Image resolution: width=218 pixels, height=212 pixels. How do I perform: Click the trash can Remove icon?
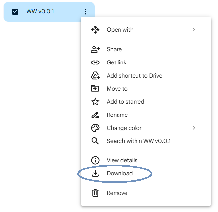tap(95, 193)
